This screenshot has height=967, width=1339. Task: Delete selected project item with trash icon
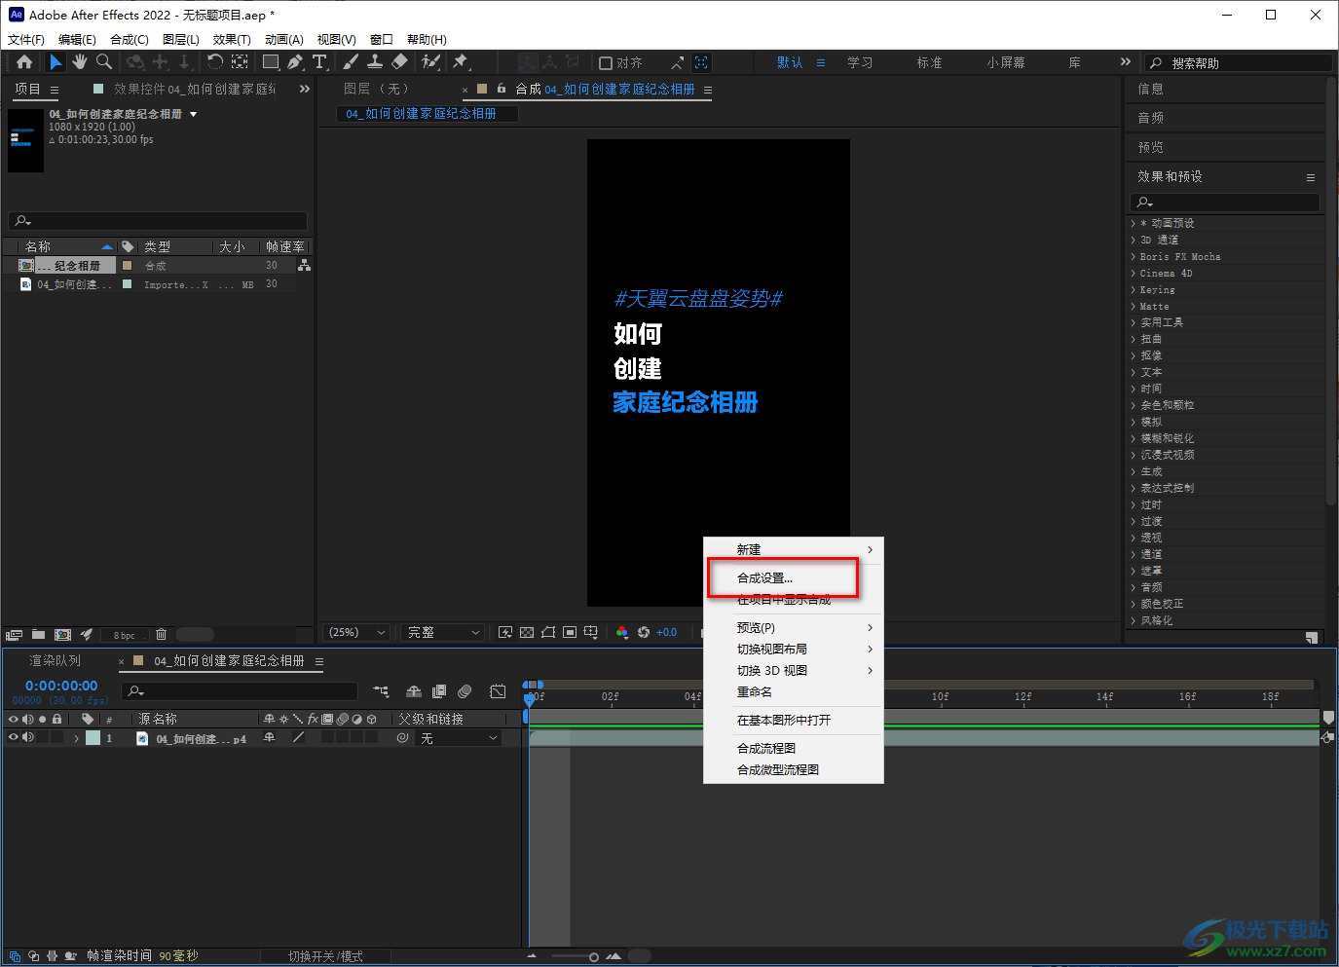pyautogui.click(x=162, y=635)
